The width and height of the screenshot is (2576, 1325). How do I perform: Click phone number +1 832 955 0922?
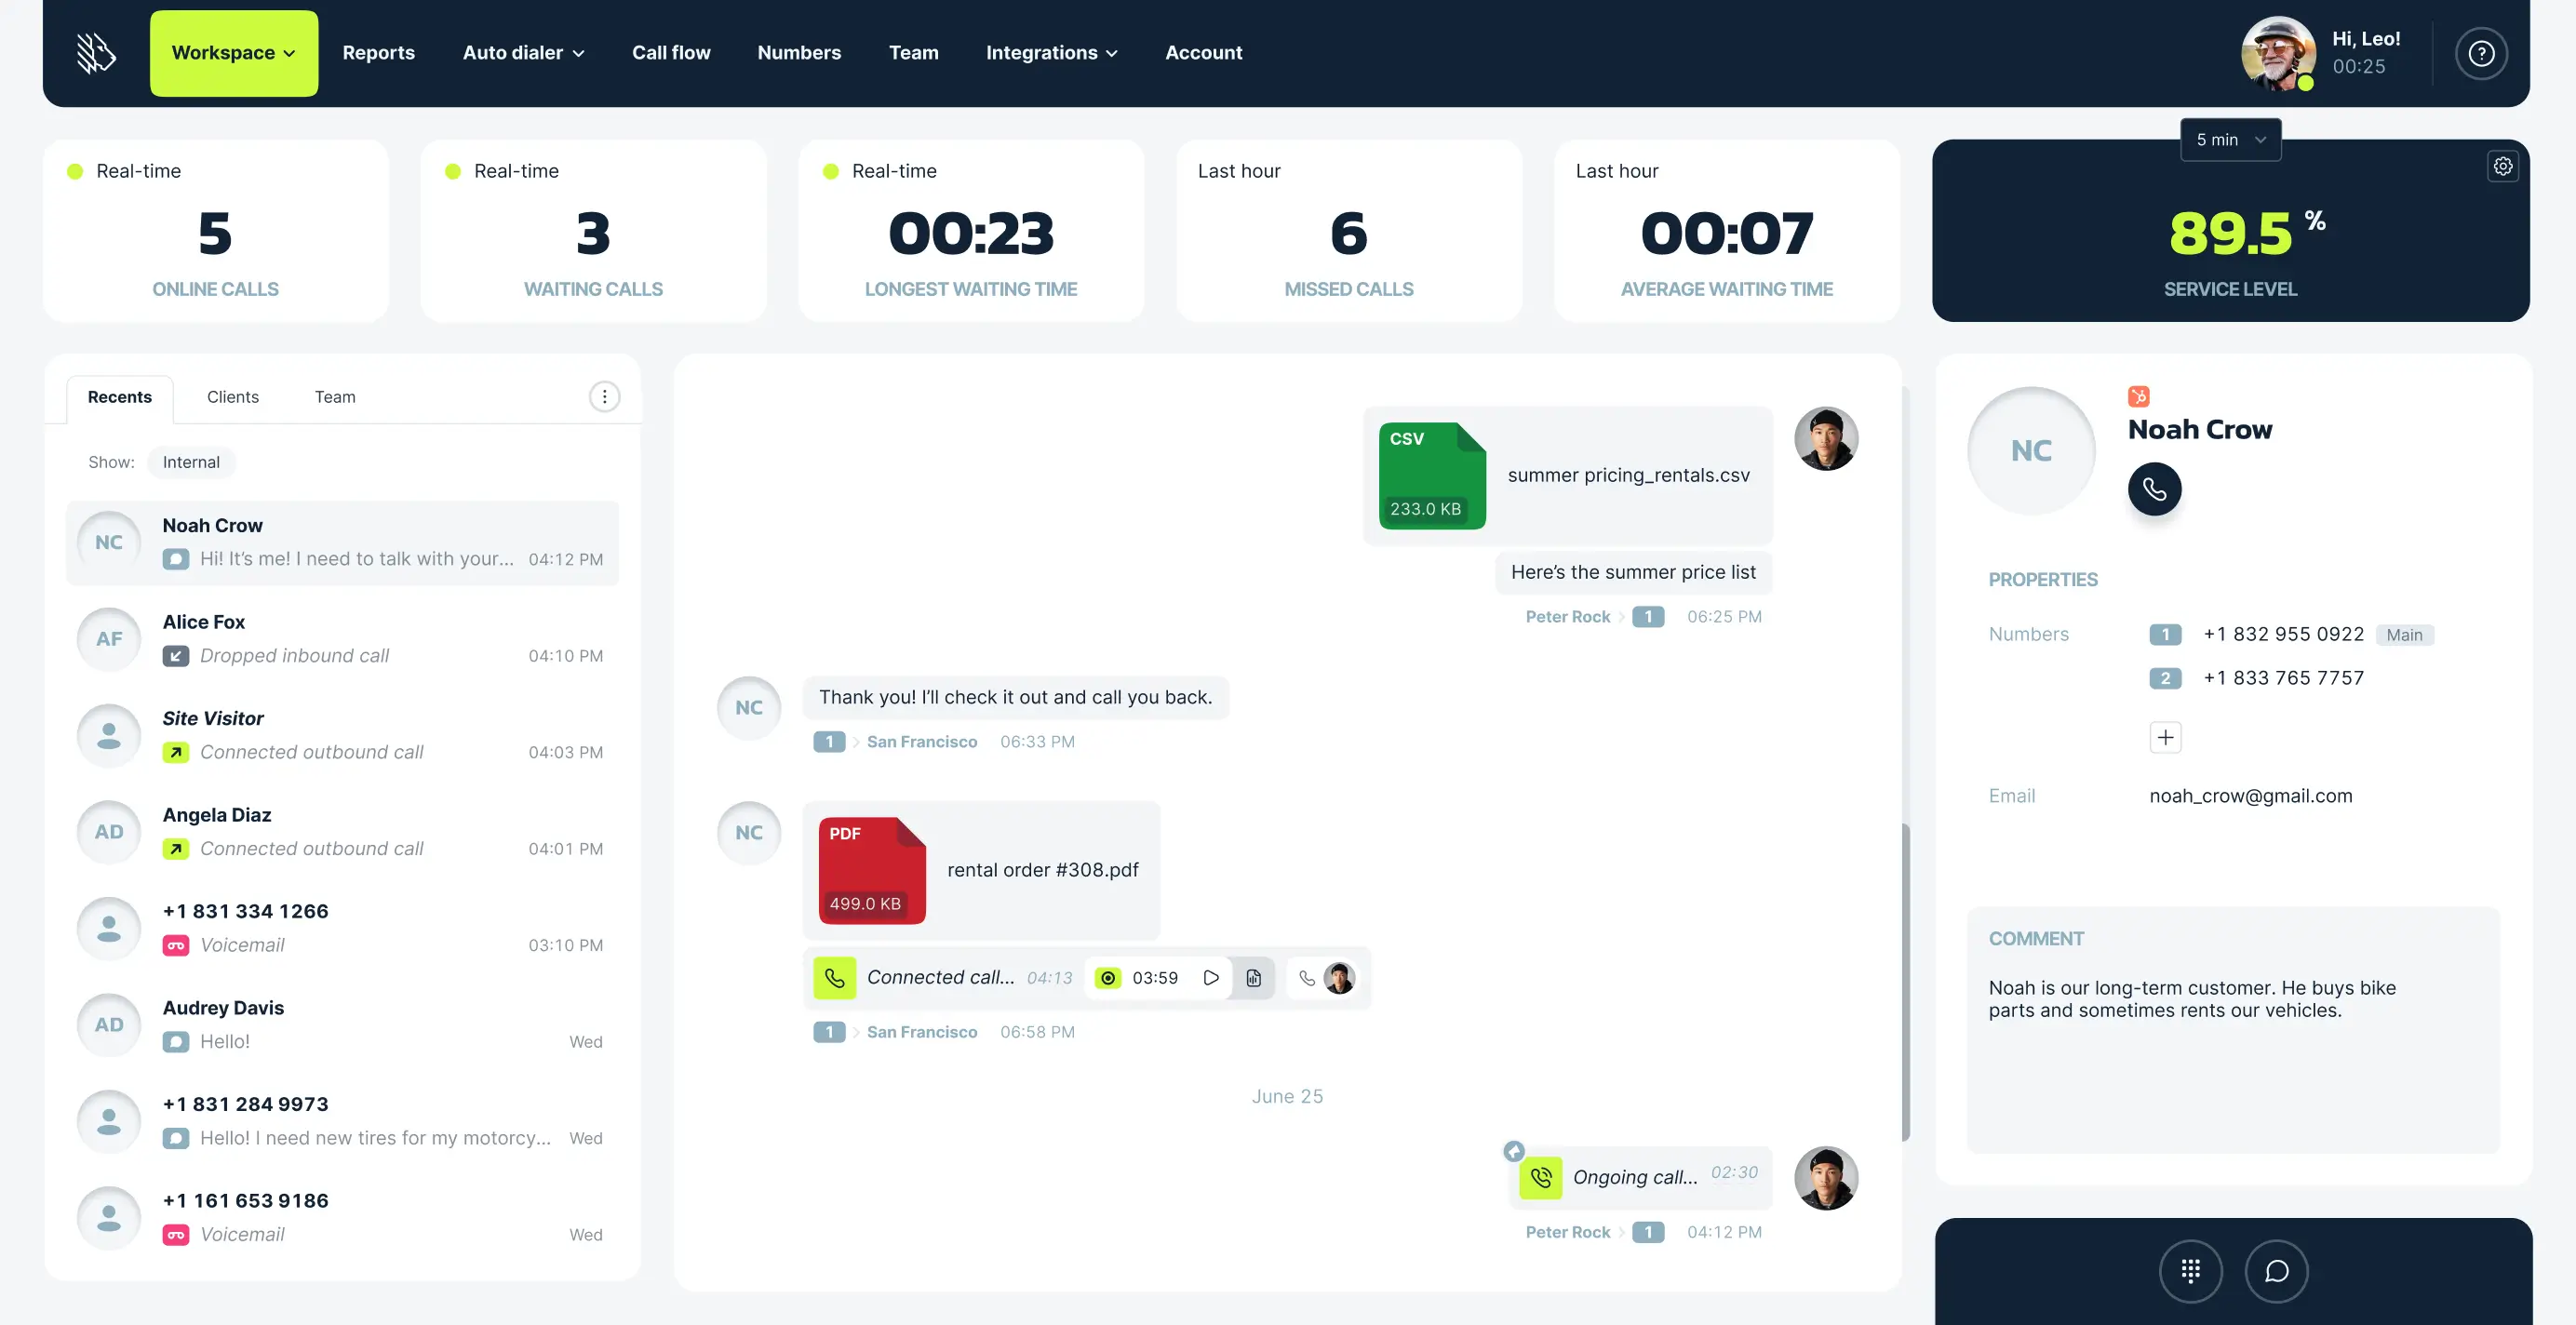pos(2283,634)
